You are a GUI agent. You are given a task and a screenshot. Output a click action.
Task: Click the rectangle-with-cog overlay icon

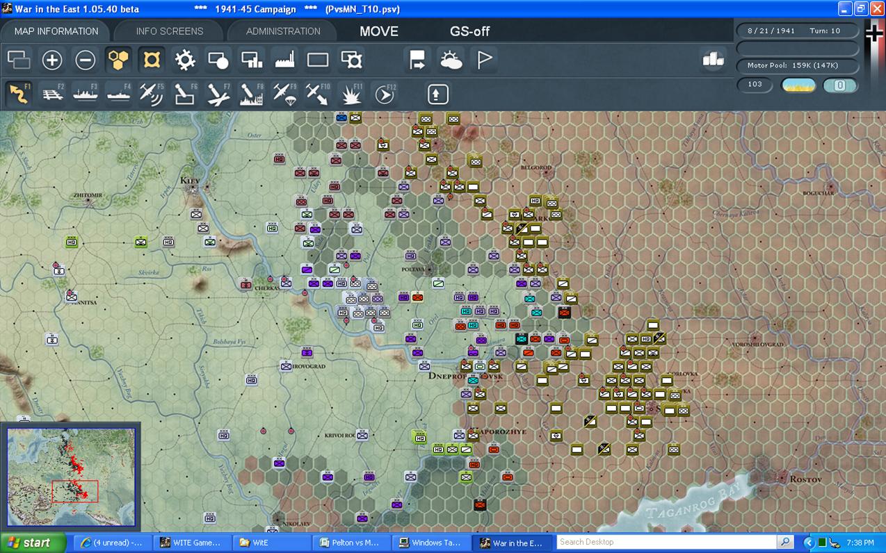coord(352,60)
